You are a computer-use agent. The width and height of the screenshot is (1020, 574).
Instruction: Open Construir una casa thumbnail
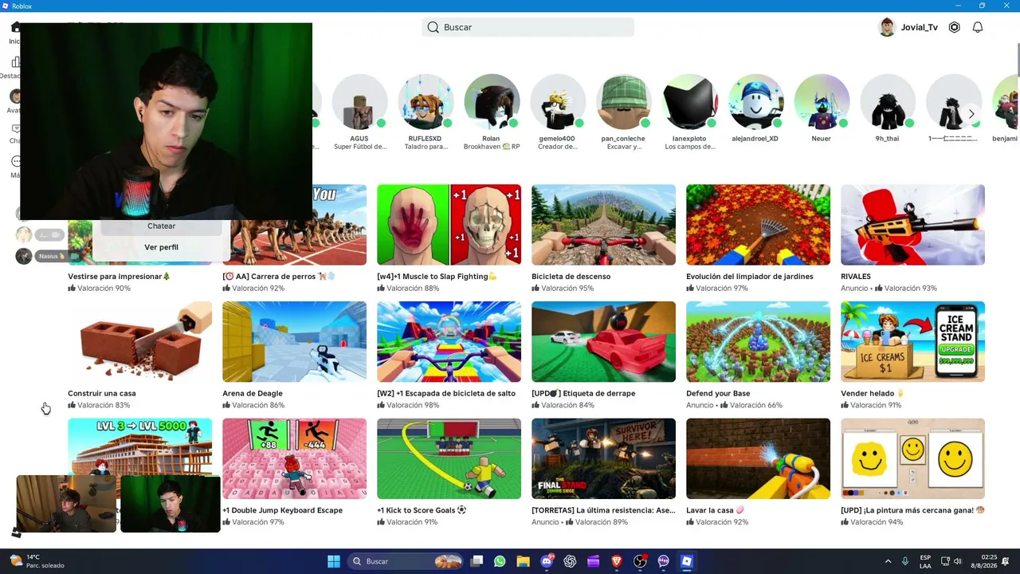tap(140, 342)
